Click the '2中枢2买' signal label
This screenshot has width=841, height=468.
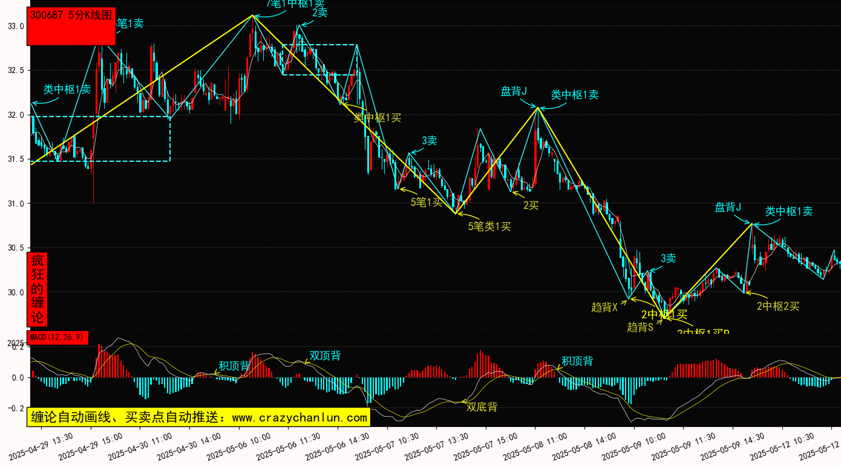coord(778,306)
